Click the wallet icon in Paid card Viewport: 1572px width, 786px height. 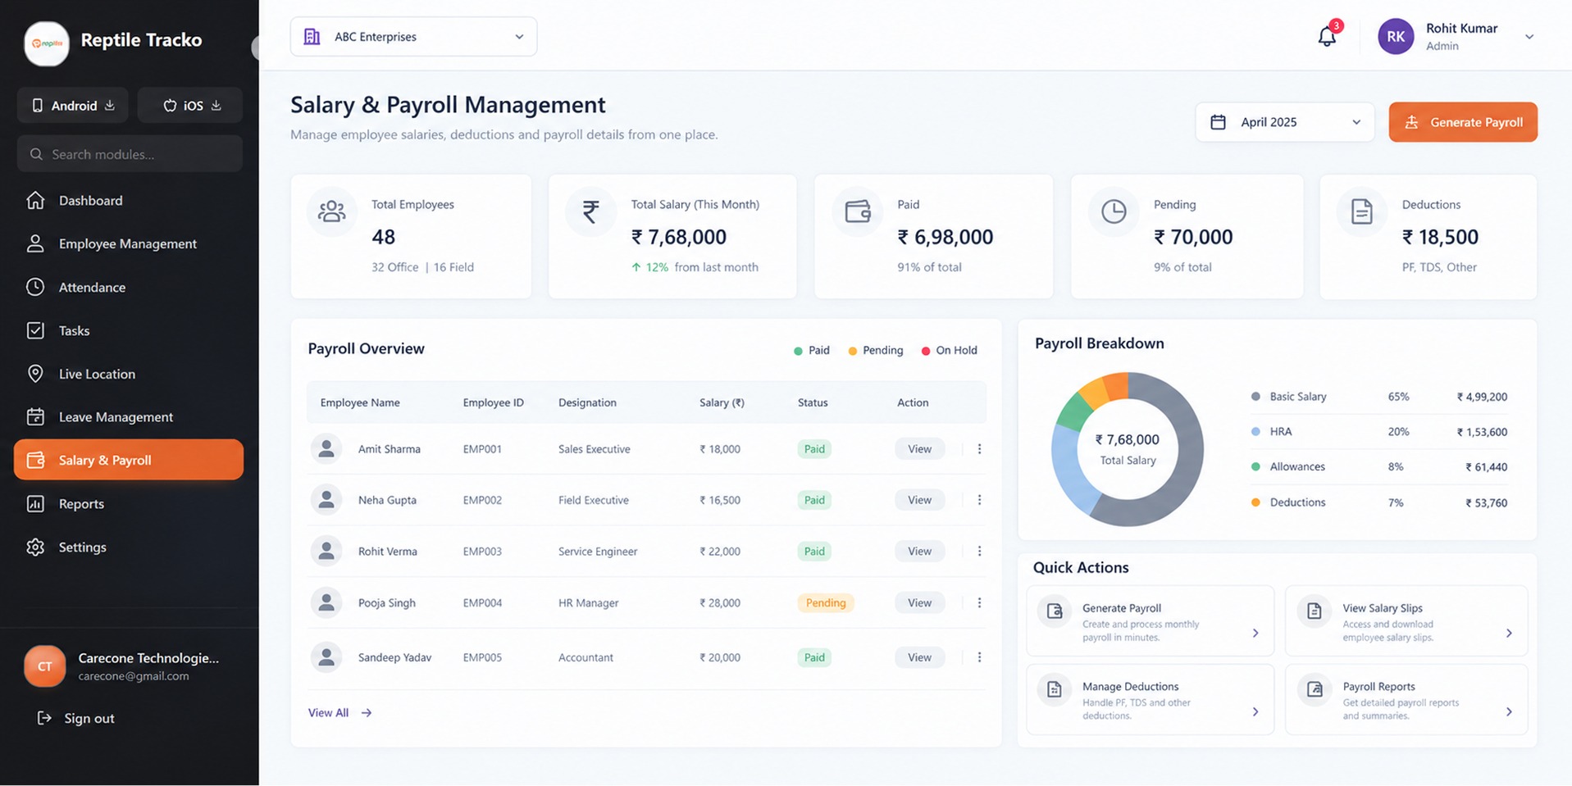tap(858, 212)
